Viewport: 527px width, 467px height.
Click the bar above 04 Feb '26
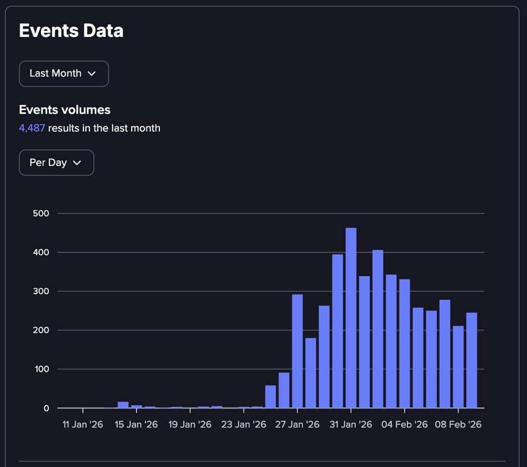(x=404, y=341)
